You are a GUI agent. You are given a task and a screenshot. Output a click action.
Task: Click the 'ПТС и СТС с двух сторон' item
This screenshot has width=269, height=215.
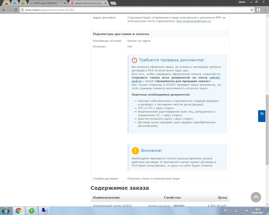point(156,108)
